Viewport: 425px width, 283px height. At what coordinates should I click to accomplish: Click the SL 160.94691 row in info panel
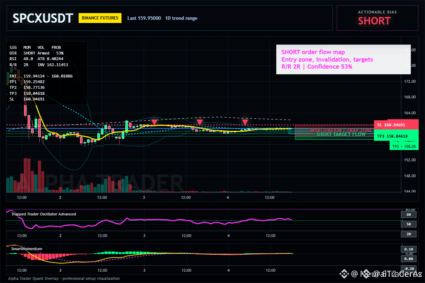tap(27, 99)
